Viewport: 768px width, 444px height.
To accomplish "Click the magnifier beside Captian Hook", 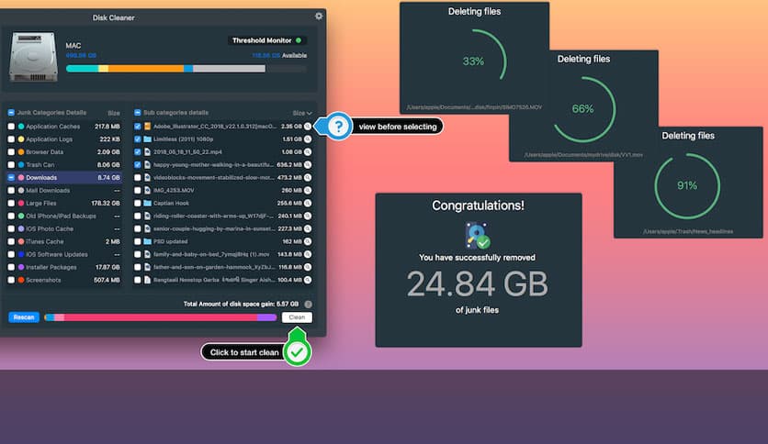I will pos(308,203).
